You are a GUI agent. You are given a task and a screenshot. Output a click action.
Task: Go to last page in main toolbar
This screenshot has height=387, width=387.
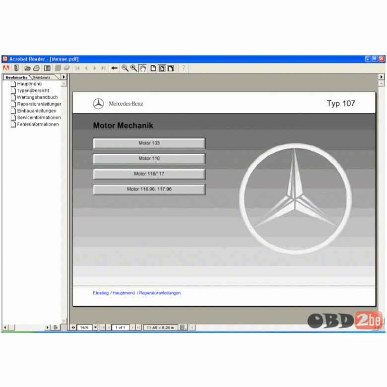click(103, 68)
